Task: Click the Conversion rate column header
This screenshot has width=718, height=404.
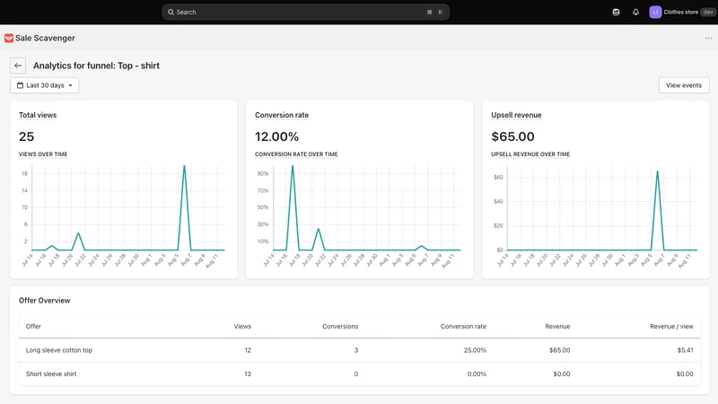Action: [x=463, y=326]
